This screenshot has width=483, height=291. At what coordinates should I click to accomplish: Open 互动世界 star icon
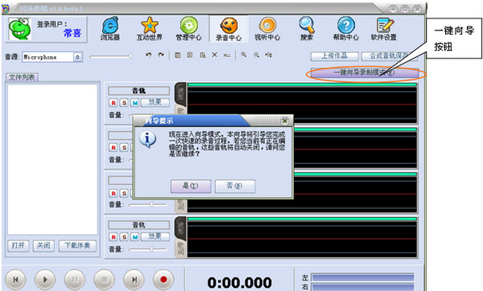pyautogui.click(x=150, y=29)
